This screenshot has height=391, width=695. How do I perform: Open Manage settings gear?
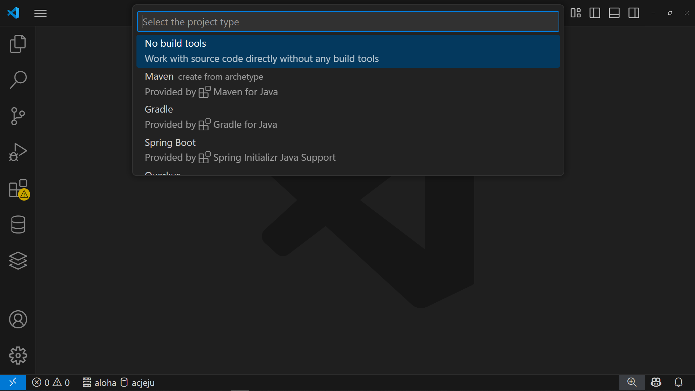tap(18, 356)
